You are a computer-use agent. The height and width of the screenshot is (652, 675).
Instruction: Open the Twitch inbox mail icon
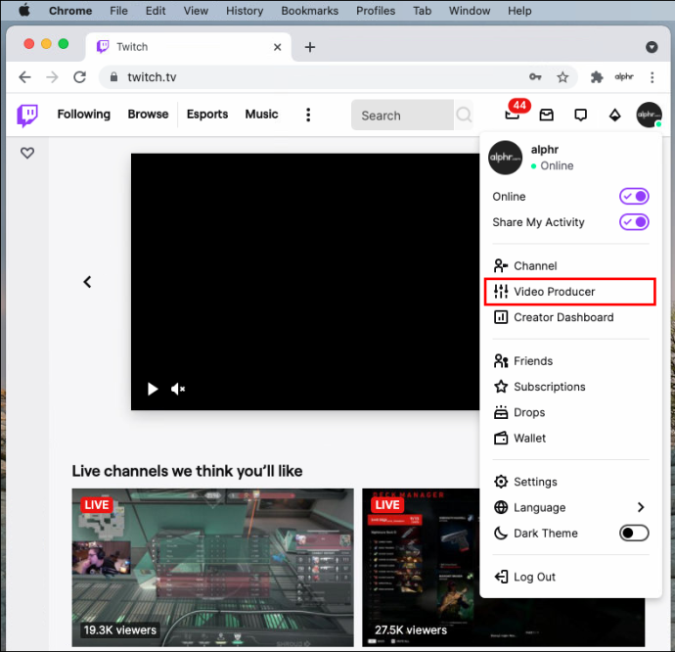pyautogui.click(x=546, y=115)
